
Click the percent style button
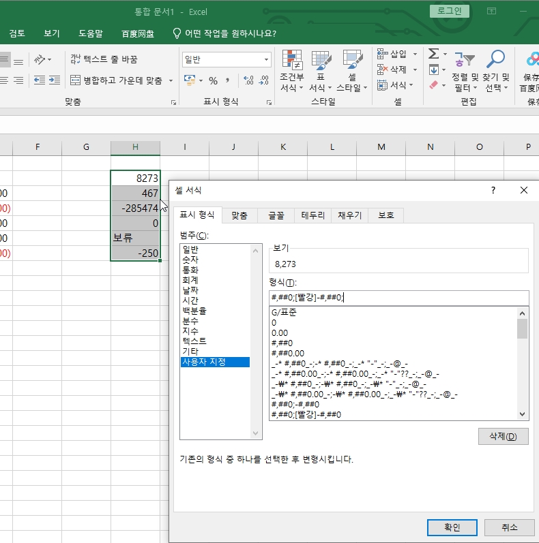coord(213,80)
